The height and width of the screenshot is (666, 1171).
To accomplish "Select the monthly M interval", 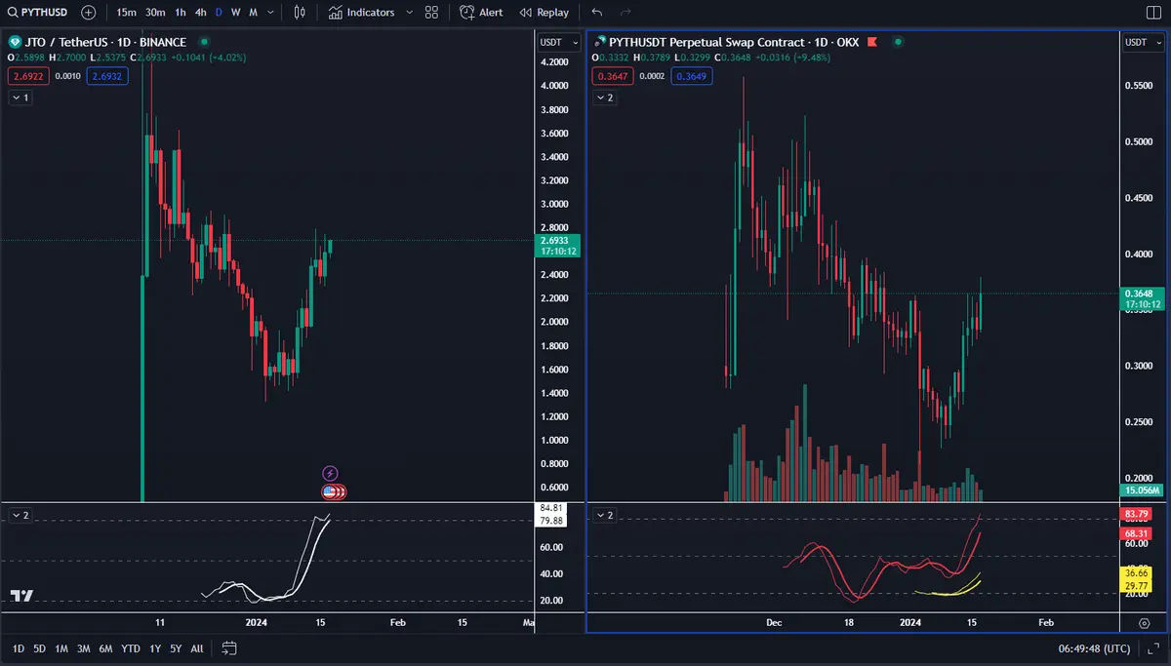I will 253,13.
